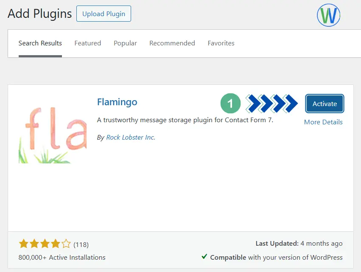361x272 pixels.
Task: Go to the Popular tab
Action: [125, 43]
